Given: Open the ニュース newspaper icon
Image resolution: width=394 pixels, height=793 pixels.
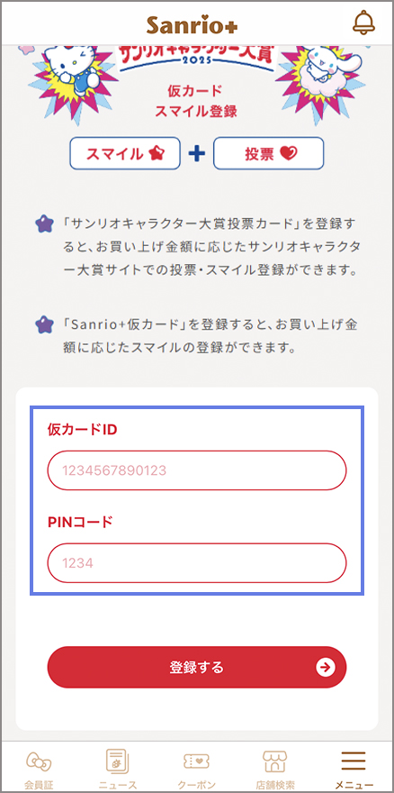Looking at the screenshot, I should coord(118,761).
